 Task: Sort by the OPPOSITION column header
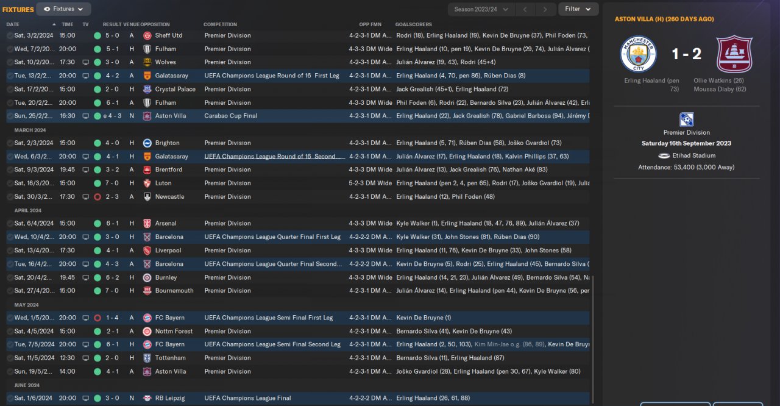155,24
